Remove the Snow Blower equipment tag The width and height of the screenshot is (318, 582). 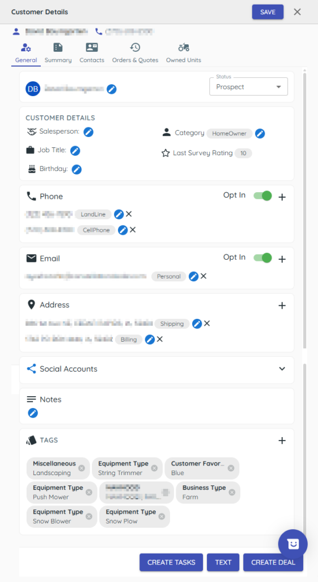coord(89,517)
